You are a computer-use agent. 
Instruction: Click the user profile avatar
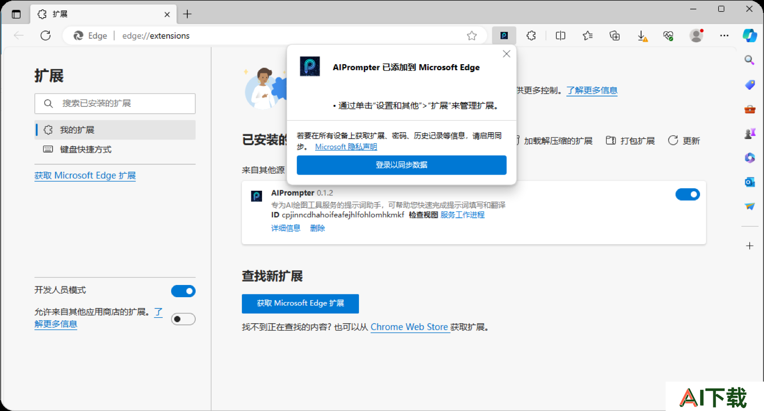click(x=696, y=35)
